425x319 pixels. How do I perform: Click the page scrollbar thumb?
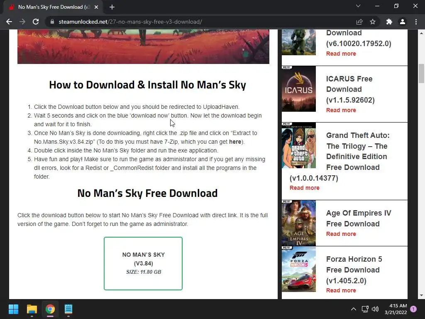pyautogui.click(x=421, y=73)
